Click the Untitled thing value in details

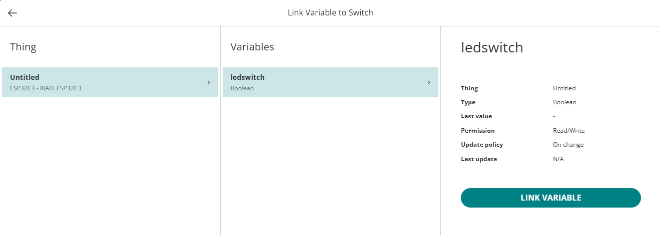tap(564, 88)
